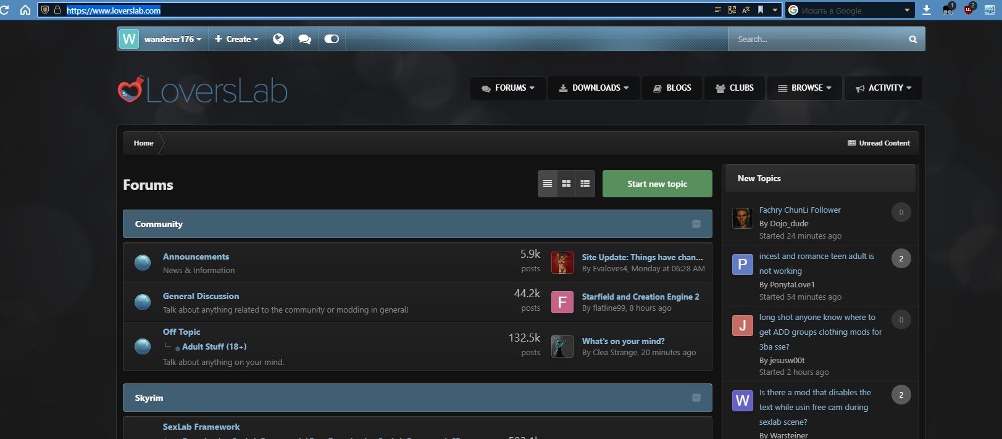
Task: Open the General Discussion forum link
Action: [x=201, y=296]
